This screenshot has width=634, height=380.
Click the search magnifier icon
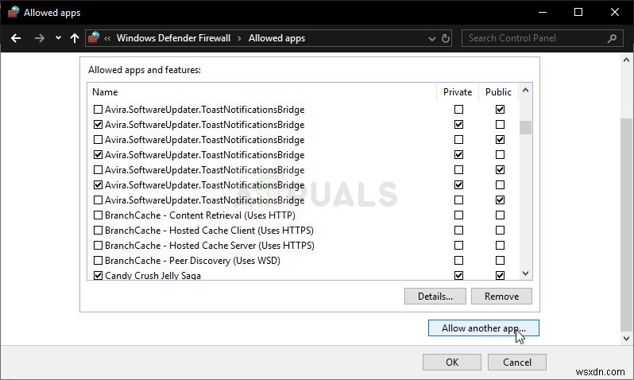613,37
